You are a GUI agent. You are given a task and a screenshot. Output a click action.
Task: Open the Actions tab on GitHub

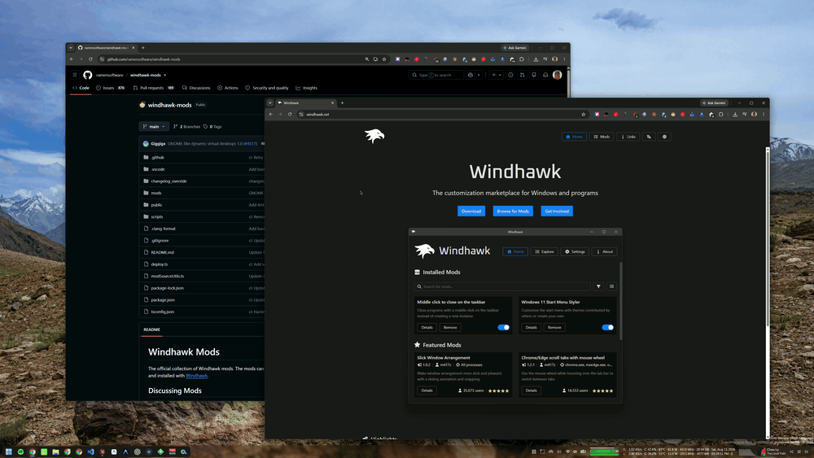[x=227, y=88]
